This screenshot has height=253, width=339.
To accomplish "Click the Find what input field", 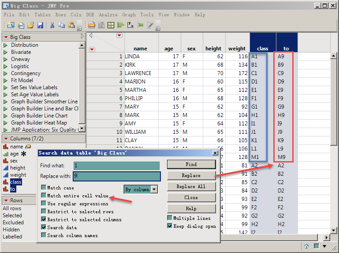I will 116,166.
